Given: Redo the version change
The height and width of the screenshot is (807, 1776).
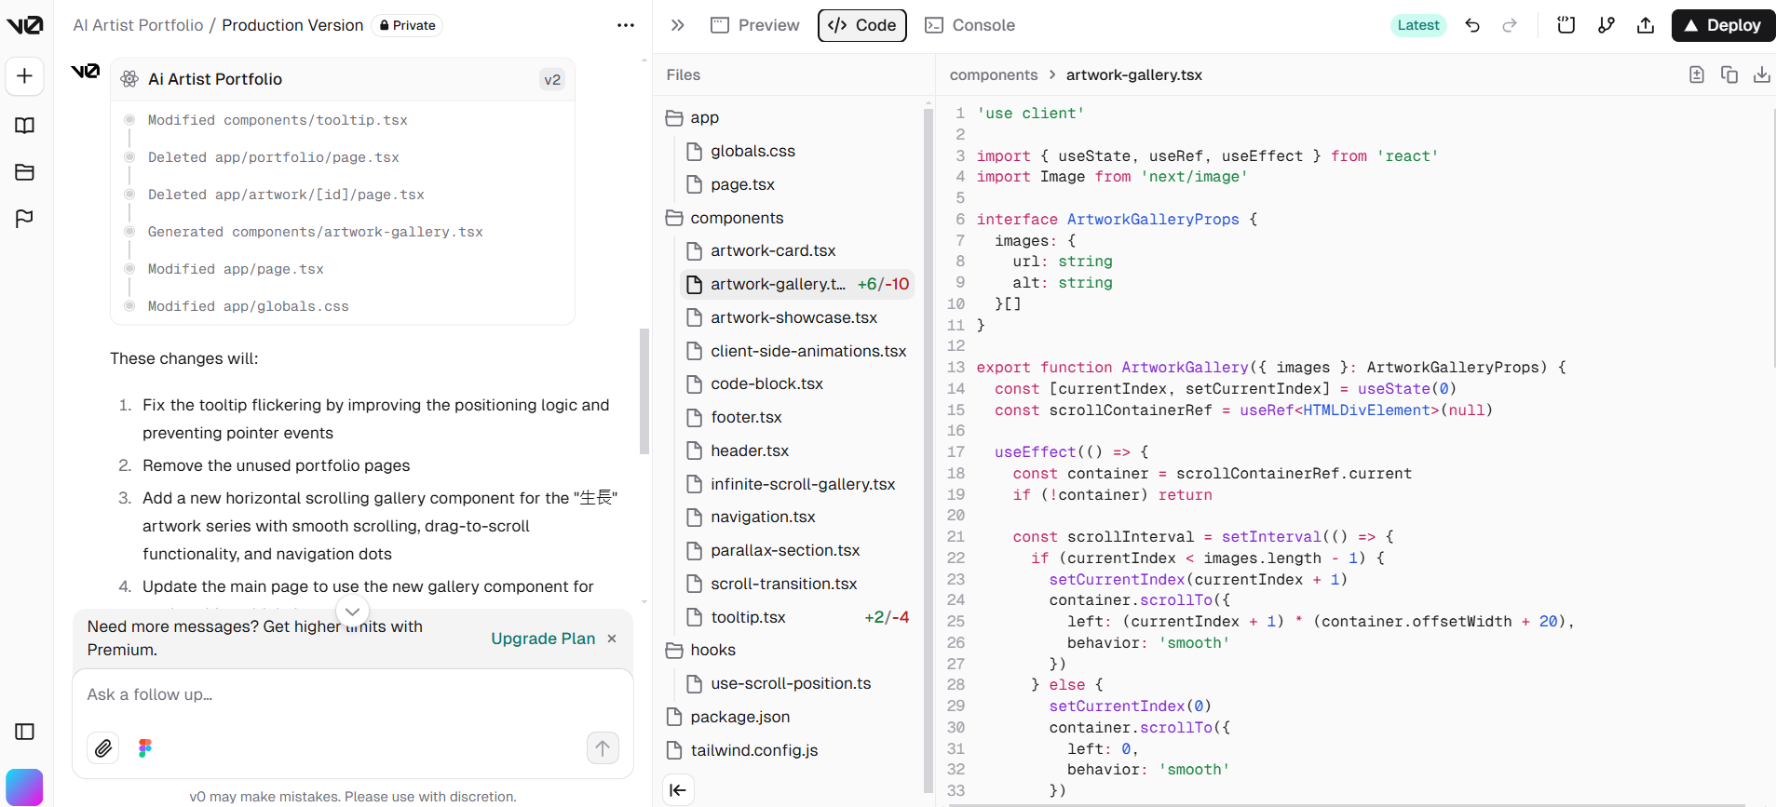Looking at the screenshot, I should point(1510,25).
